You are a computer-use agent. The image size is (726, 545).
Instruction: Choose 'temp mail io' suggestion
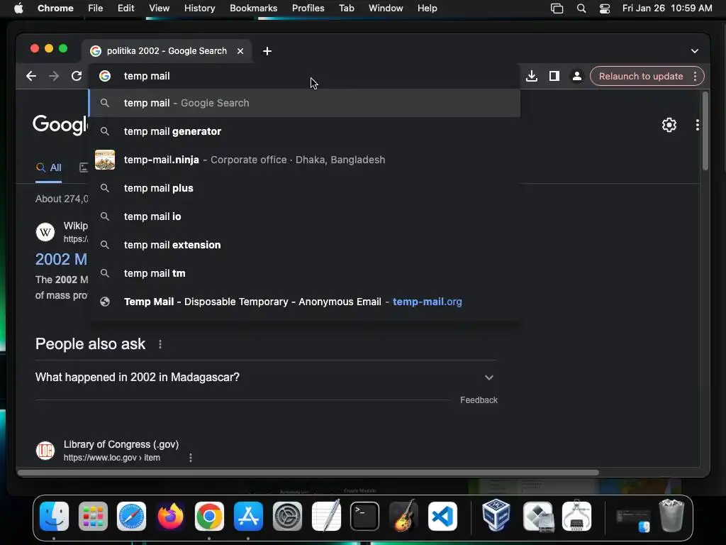point(305,216)
